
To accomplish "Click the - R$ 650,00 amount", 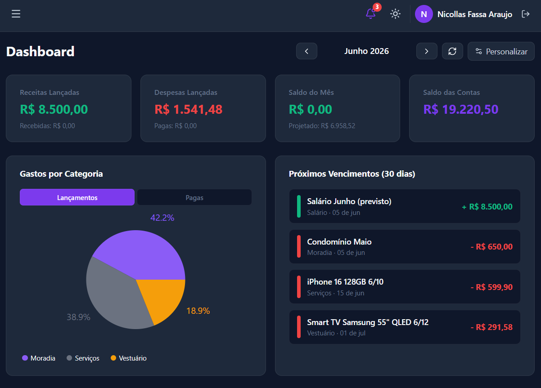I will (x=491, y=247).
